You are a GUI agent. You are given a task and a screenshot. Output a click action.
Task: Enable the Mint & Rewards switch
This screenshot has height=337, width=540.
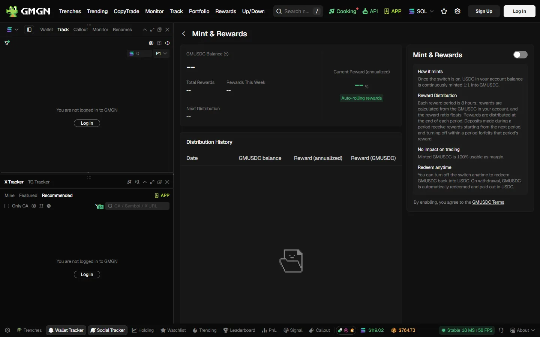click(x=520, y=55)
